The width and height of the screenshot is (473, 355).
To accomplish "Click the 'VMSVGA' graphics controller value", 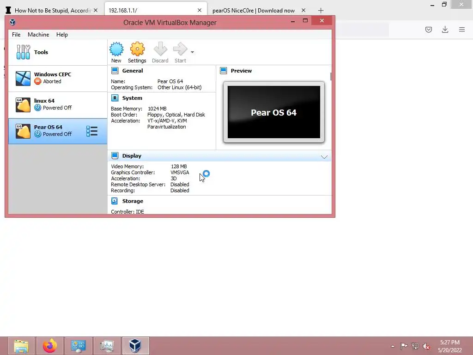I will [180, 172].
